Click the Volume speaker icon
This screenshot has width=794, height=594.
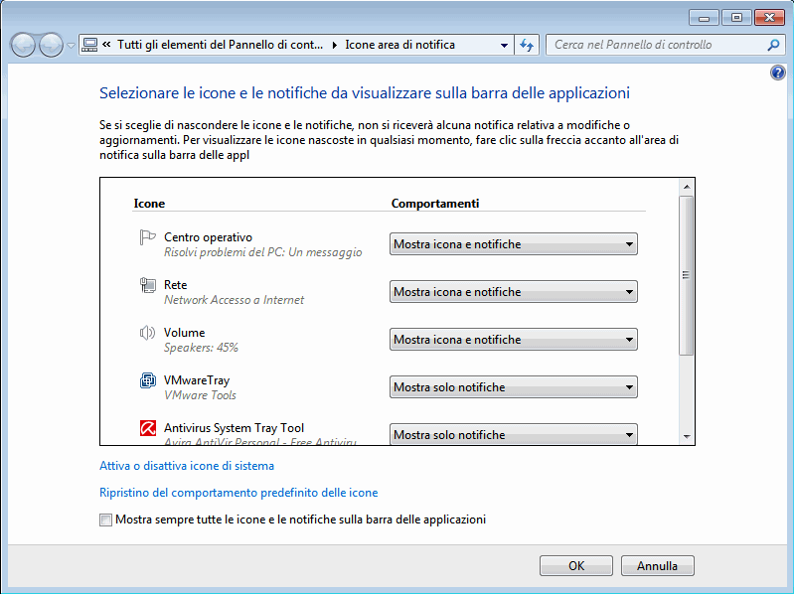pos(148,333)
